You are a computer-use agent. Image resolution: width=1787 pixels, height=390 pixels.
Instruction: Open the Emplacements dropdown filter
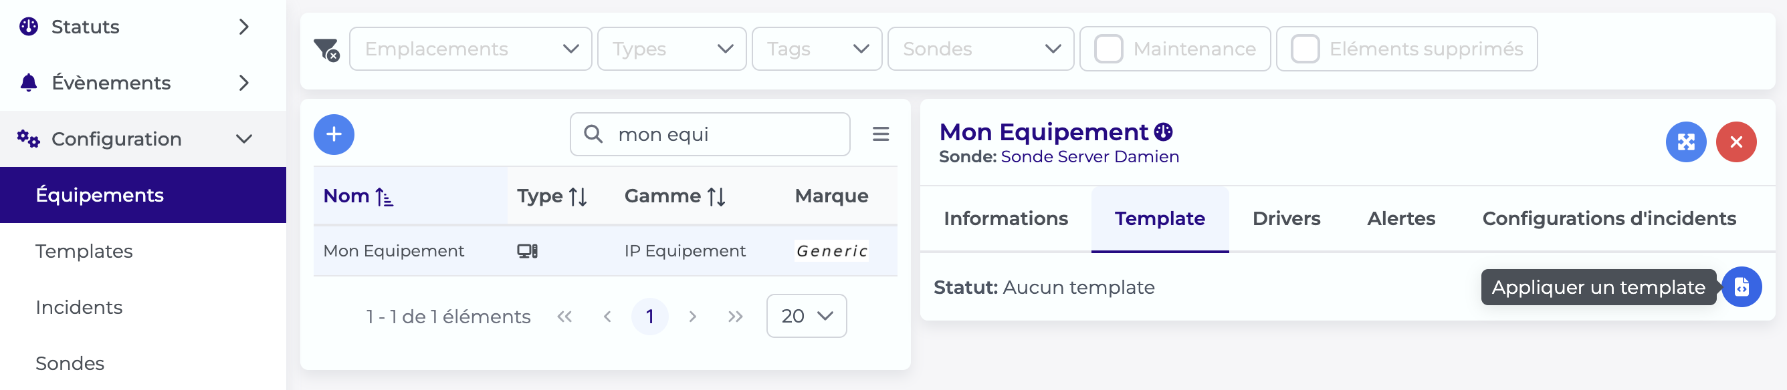click(470, 49)
